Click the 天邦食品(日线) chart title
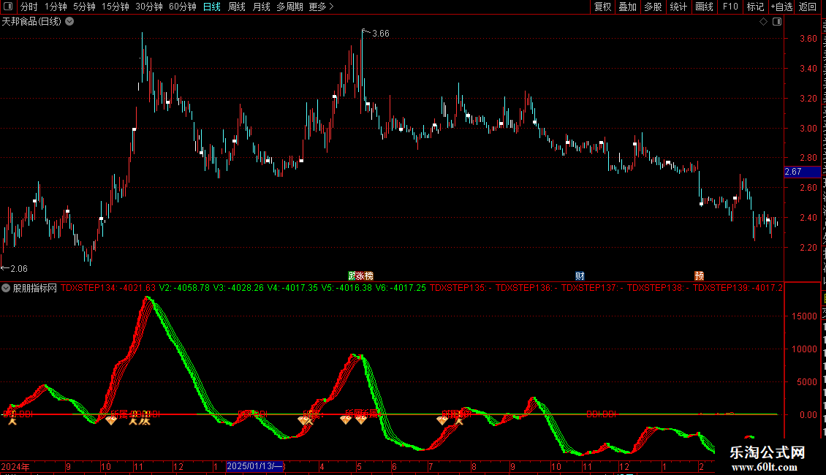This screenshot has width=826, height=475. 31,22
